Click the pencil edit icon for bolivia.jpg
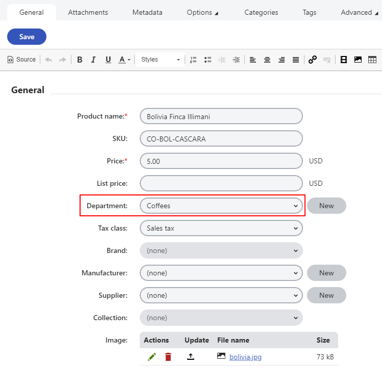 pos(151,357)
